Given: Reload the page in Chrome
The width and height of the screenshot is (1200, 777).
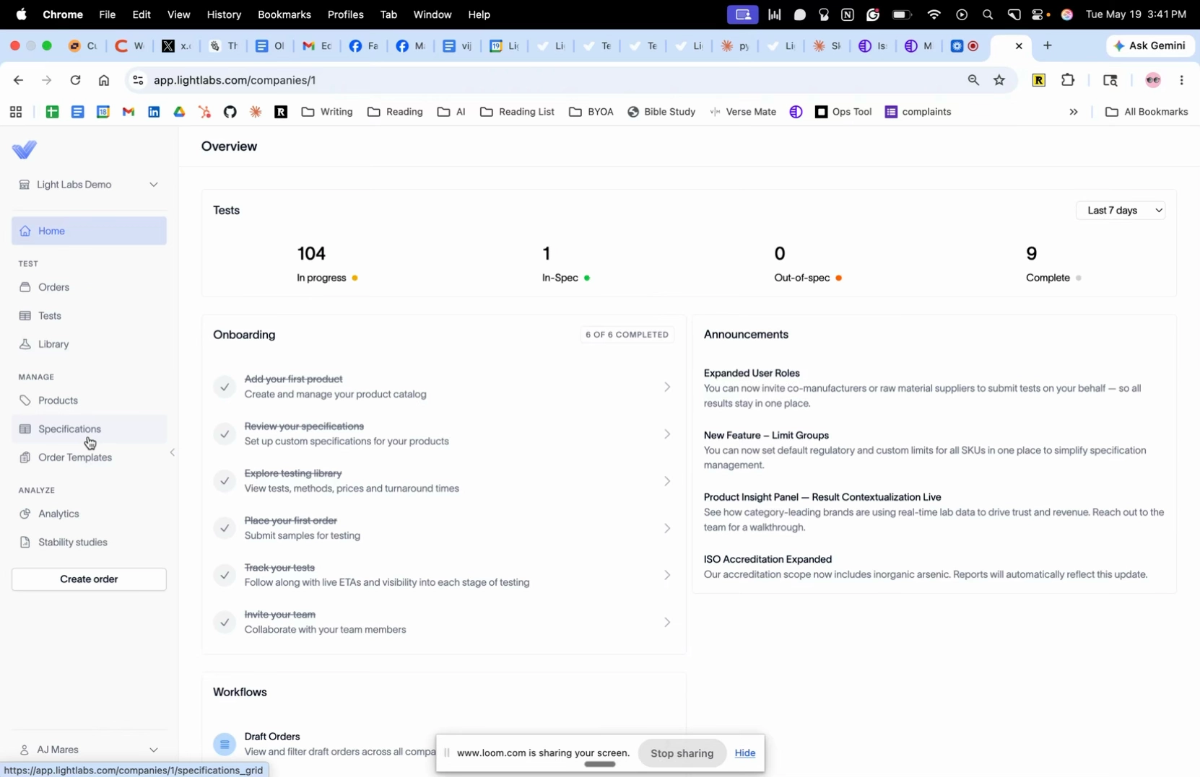Looking at the screenshot, I should (76, 80).
